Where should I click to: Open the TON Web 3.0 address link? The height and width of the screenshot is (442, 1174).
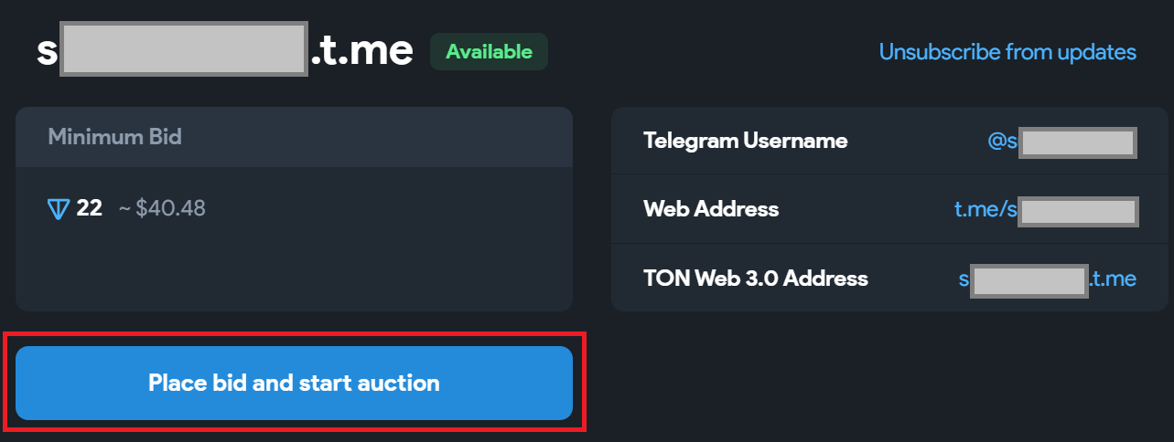(x=1048, y=279)
